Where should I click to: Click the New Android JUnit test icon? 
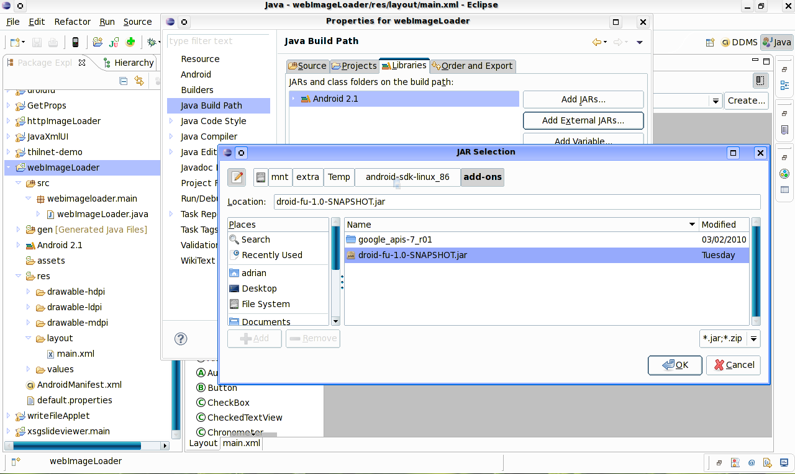(x=114, y=42)
